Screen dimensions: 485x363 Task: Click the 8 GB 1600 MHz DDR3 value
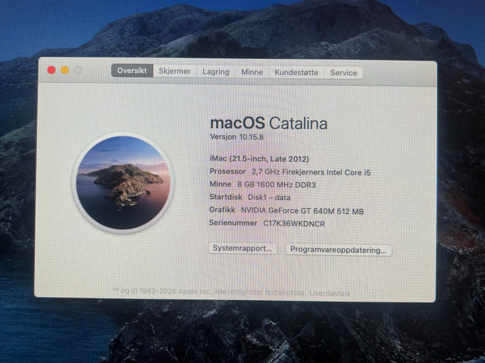(x=276, y=185)
